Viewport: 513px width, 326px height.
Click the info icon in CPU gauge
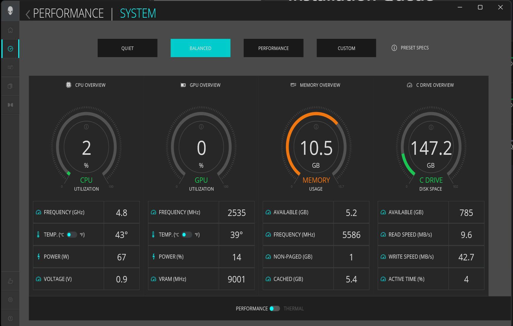[86, 127]
